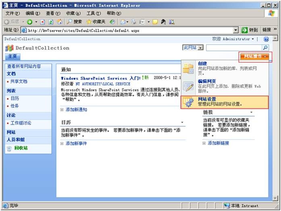This screenshot has height=211, width=281.
Task: Open the 收藏夹 favorites toolbar button
Action: [96, 22]
